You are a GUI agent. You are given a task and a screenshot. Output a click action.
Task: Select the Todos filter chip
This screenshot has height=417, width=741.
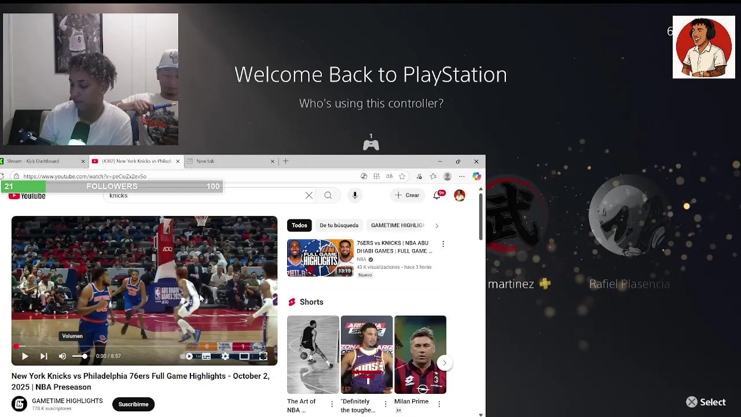point(299,225)
